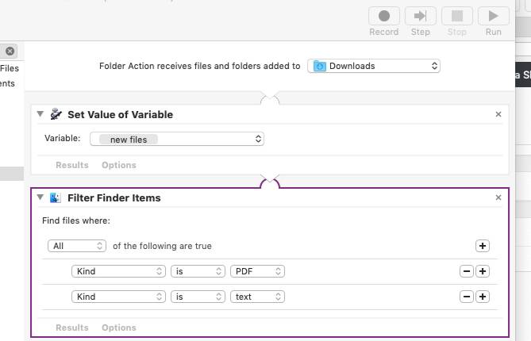The image size is (531, 341).
Task: Add a new top-level filter criterion
Action: click(483, 246)
